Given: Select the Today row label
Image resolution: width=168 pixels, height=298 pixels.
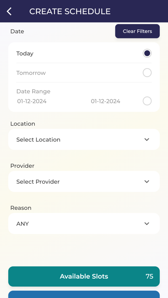Looking at the screenshot, I should click(x=25, y=54).
